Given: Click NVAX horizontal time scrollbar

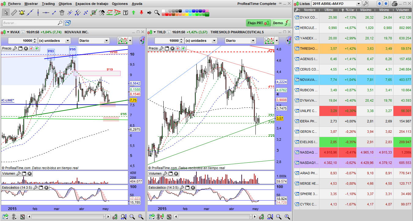Looking at the screenshot, I should point(69,217).
